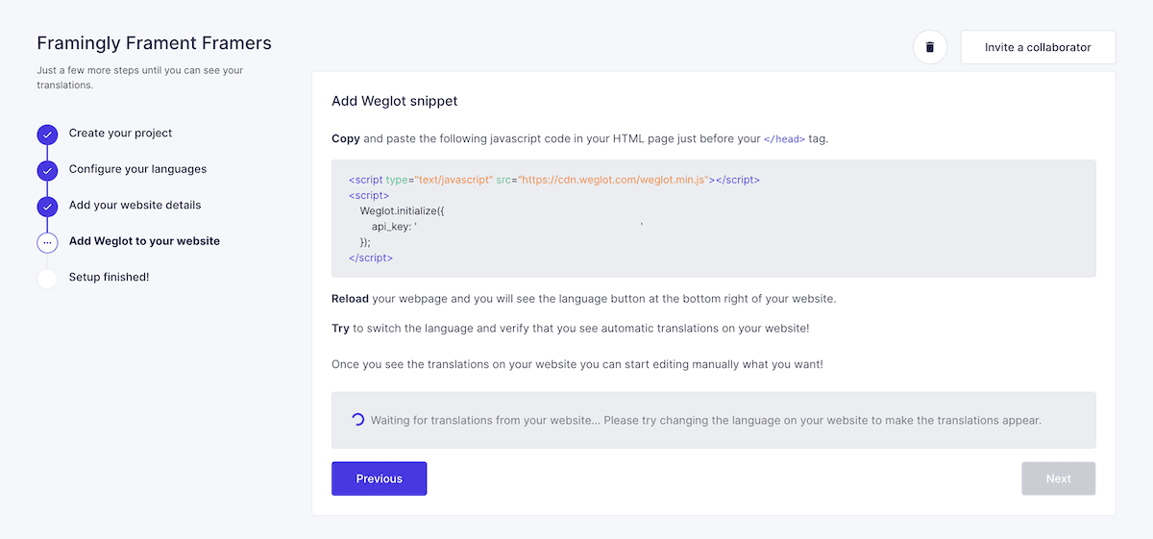The height and width of the screenshot is (539, 1153).
Task: Click the Weglot.initialize line in the snippet
Action: coord(404,209)
